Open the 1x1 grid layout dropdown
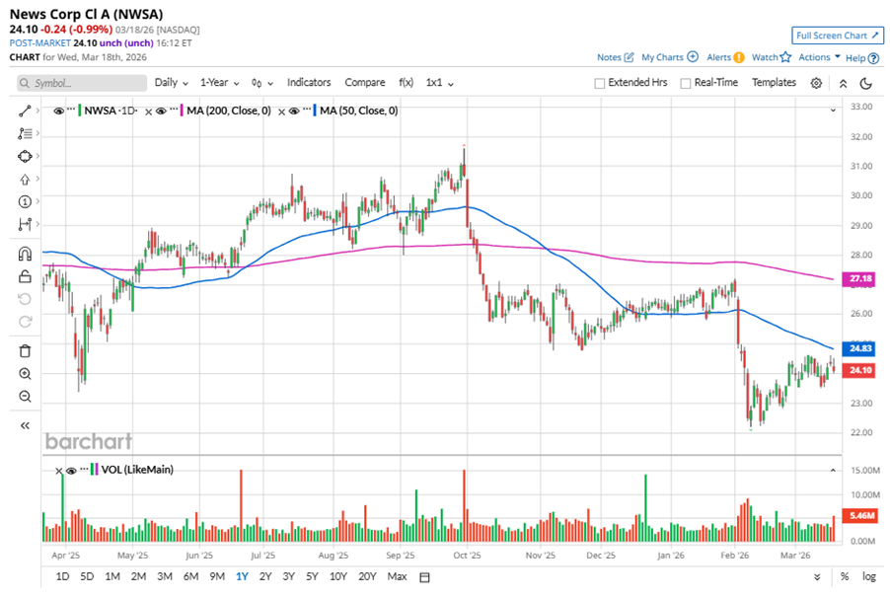The width and height of the screenshot is (890, 598). pos(440,83)
